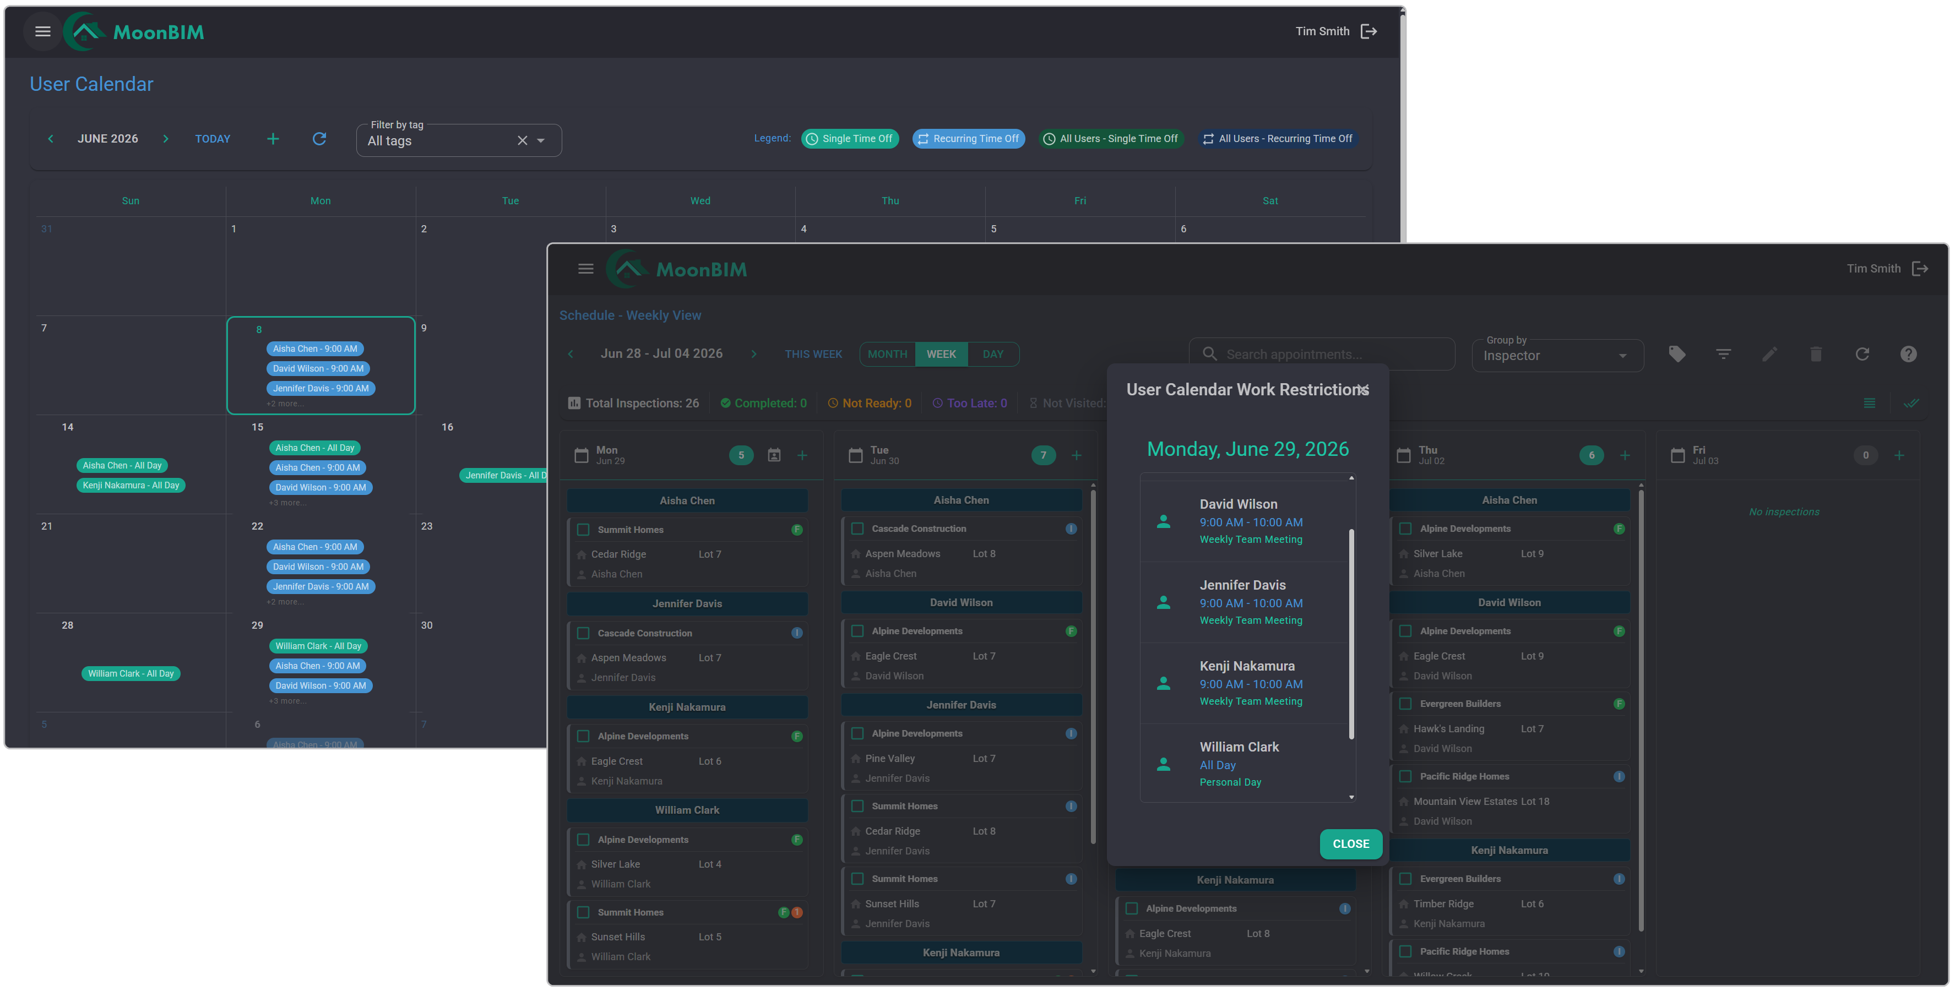Close Work Restrictions dialog with X icon
Viewport: 1955px width, 991px height.
click(1363, 390)
